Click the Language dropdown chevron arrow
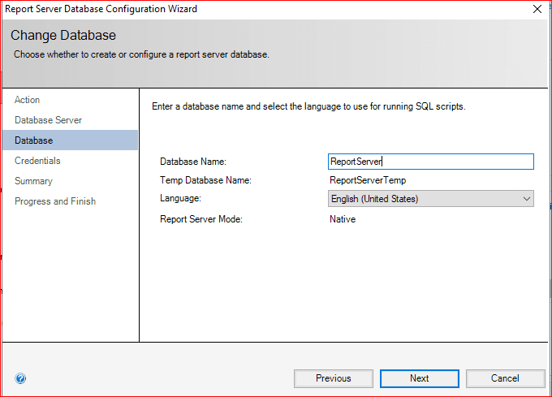Image resolution: width=552 pixels, height=397 pixels. [526, 198]
